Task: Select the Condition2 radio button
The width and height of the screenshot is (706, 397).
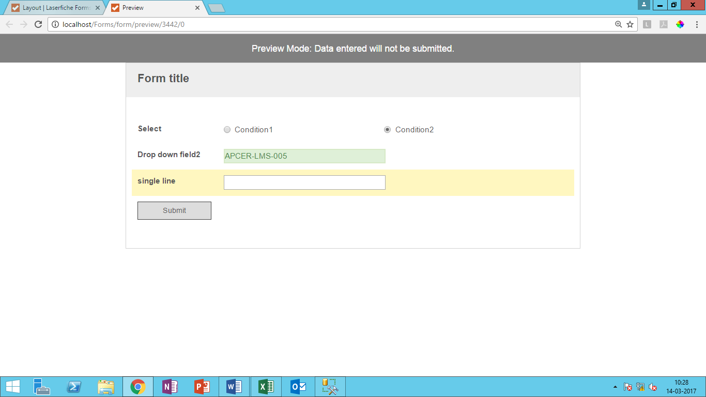Action: (x=387, y=130)
